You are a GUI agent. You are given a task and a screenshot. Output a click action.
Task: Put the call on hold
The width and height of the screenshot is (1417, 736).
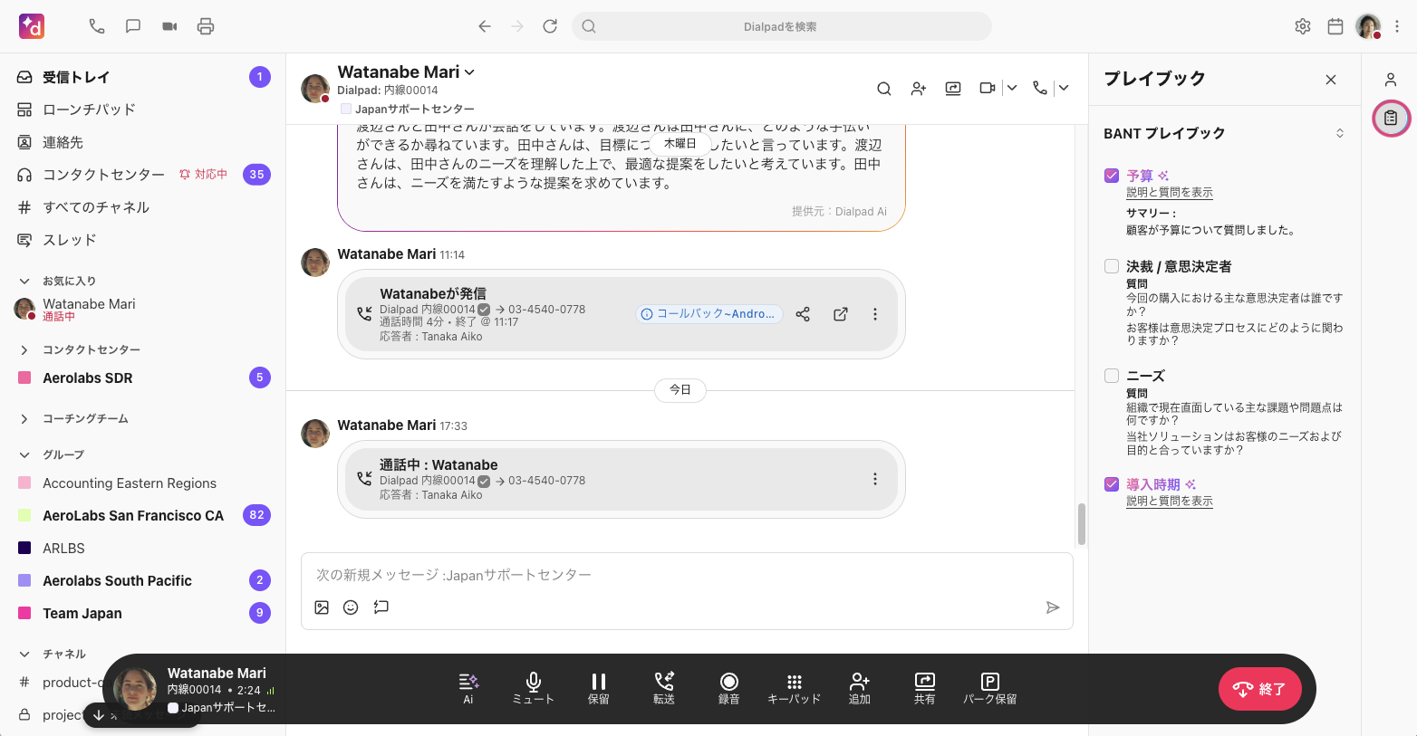click(598, 688)
